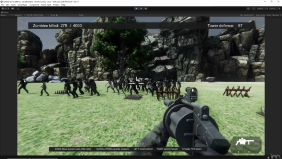Click the grenade launcher weapon icon in HUD
The width and height of the screenshot is (282, 159).
point(245,141)
